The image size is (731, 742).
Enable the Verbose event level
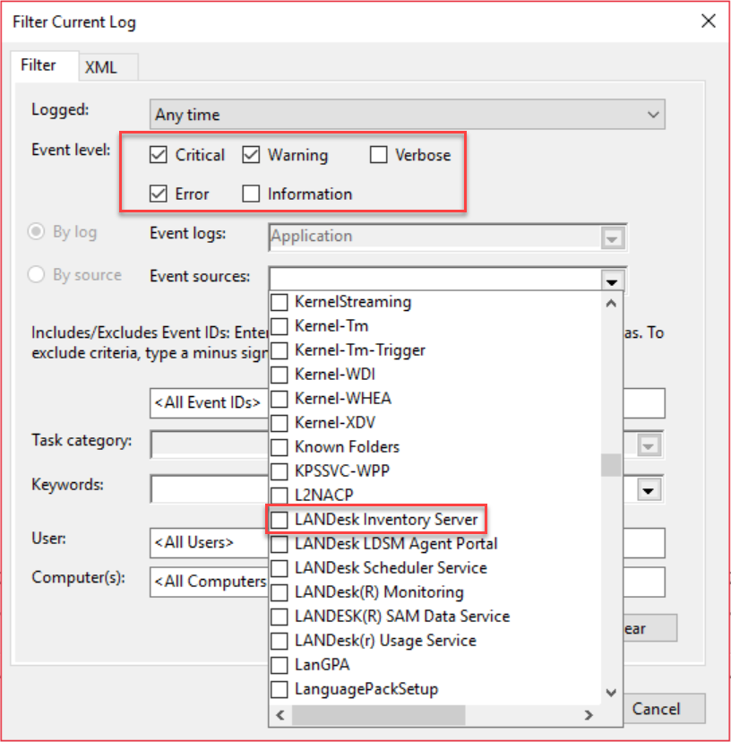(378, 154)
